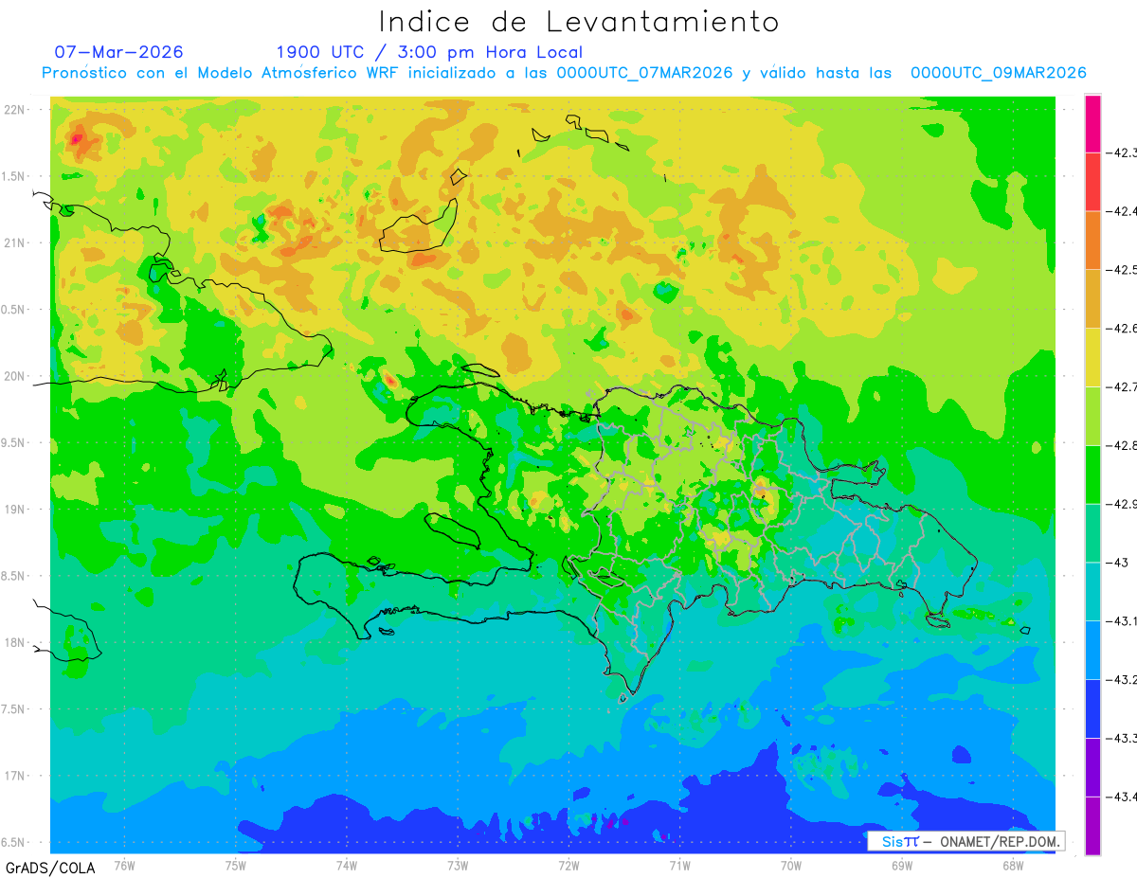Screen dimensions: 1137x878
Task: Pick the light blue swatch between -43.1 and -43.2
Action: [x=1092, y=650]
